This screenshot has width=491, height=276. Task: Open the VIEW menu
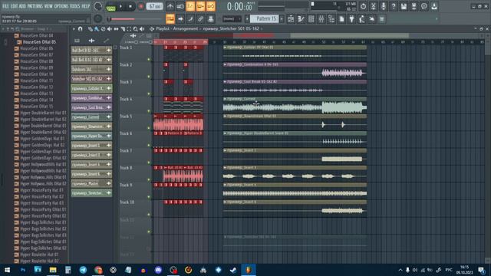(48, 6)
